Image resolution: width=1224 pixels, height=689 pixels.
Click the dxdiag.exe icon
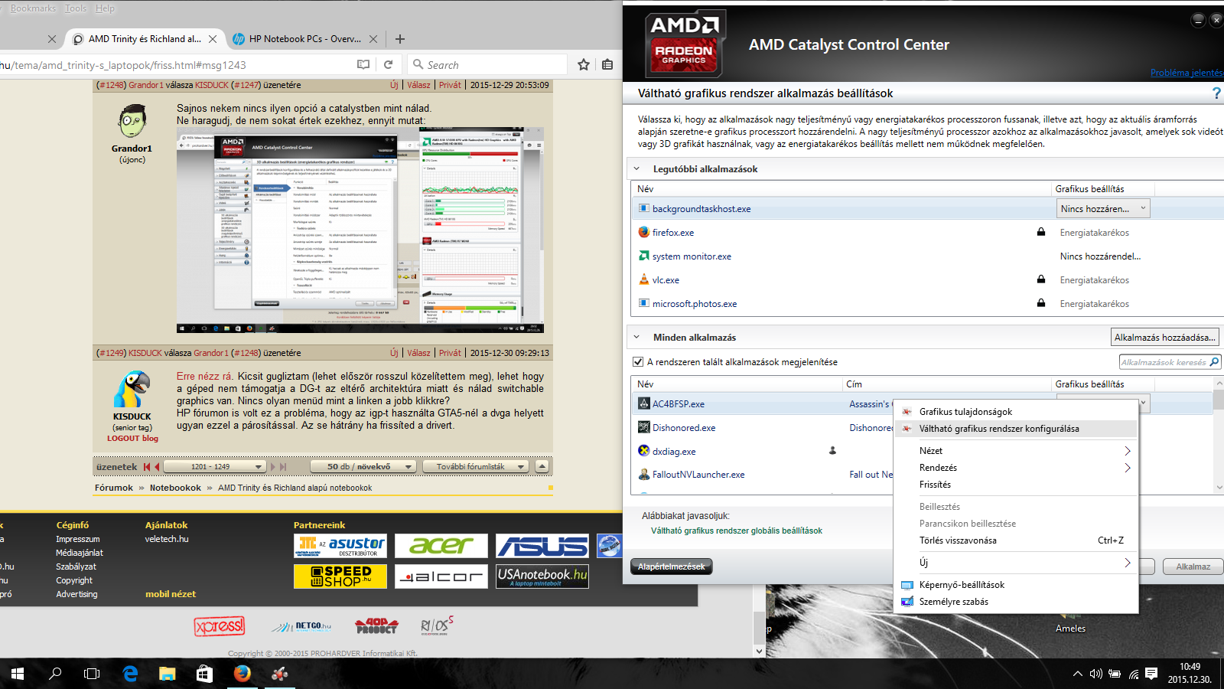pos(644,451)
